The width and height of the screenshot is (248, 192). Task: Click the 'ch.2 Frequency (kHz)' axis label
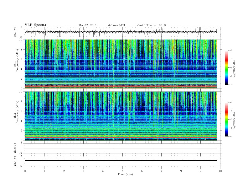pos(16,112)
